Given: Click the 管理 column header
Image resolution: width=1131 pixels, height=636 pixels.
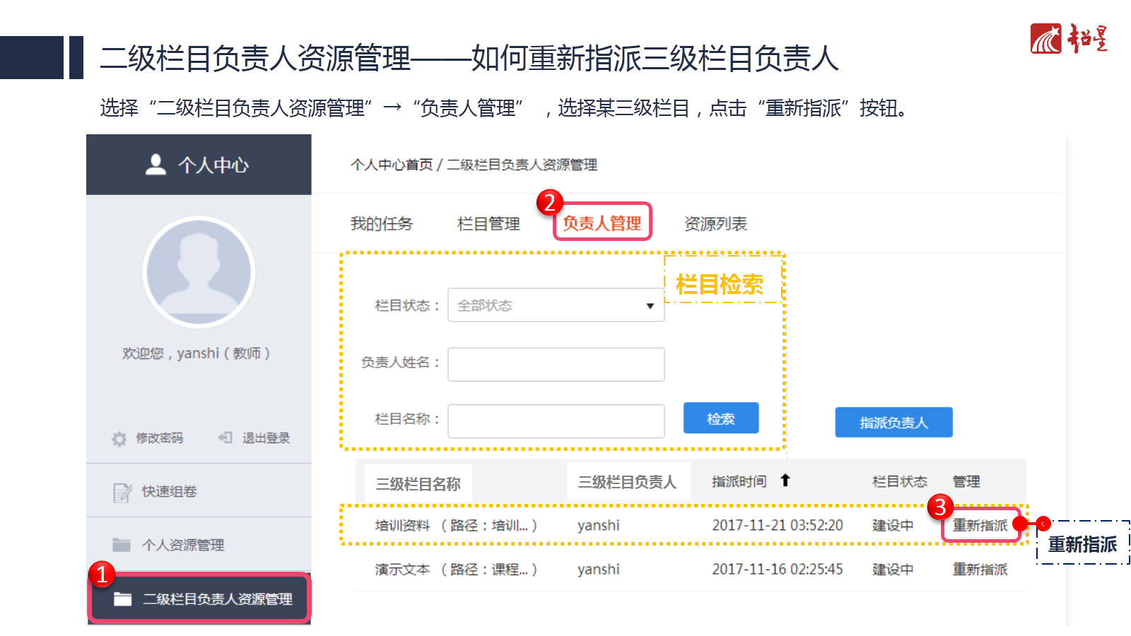Looking at the screenshot, I should click(966, 481).
